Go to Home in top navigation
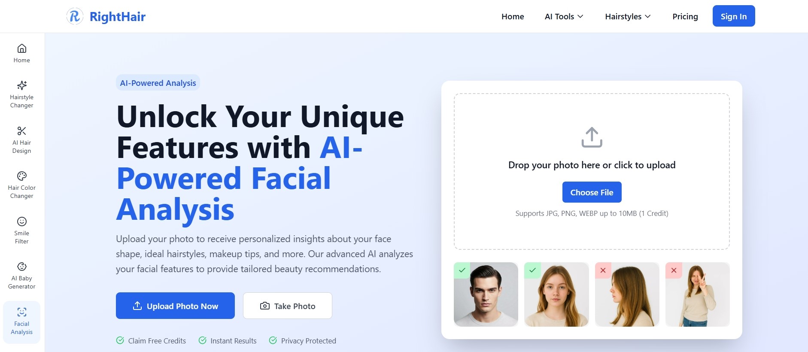 point(513,16)
